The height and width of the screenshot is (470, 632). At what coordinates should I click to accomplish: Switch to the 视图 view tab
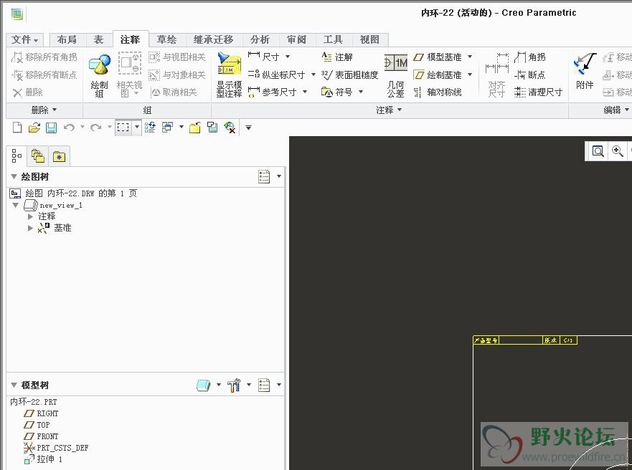369,39
